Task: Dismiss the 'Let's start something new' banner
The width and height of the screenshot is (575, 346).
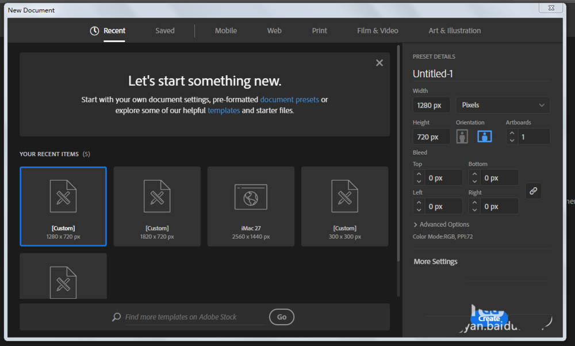Action: 379,63
